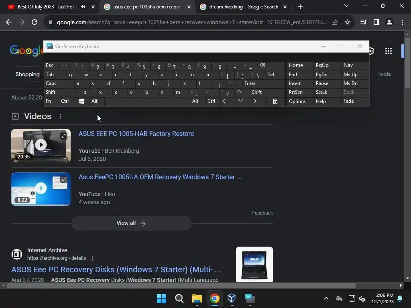Open a new tab with plus button
Viewport: 411px width, 308px height.
pos(300,7)
